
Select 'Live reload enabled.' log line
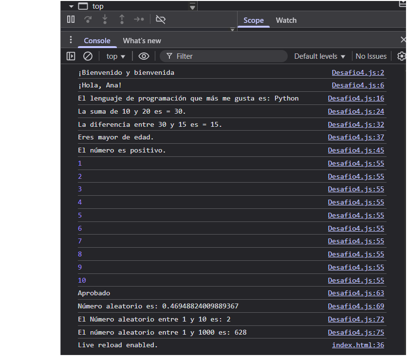(x=118, y=345)
